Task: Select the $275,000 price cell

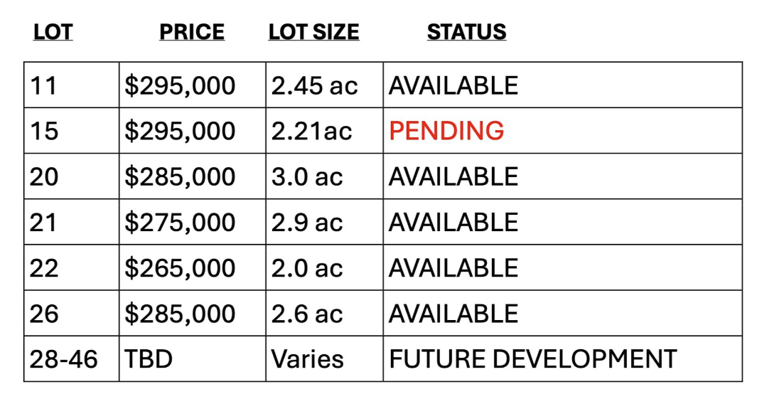Action: tap(192, 222)
